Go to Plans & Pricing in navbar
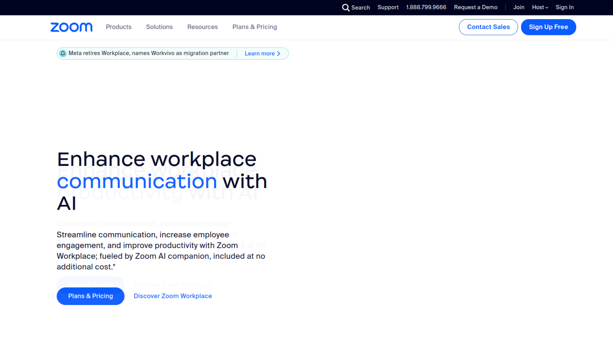 click(x=254, y=27)
